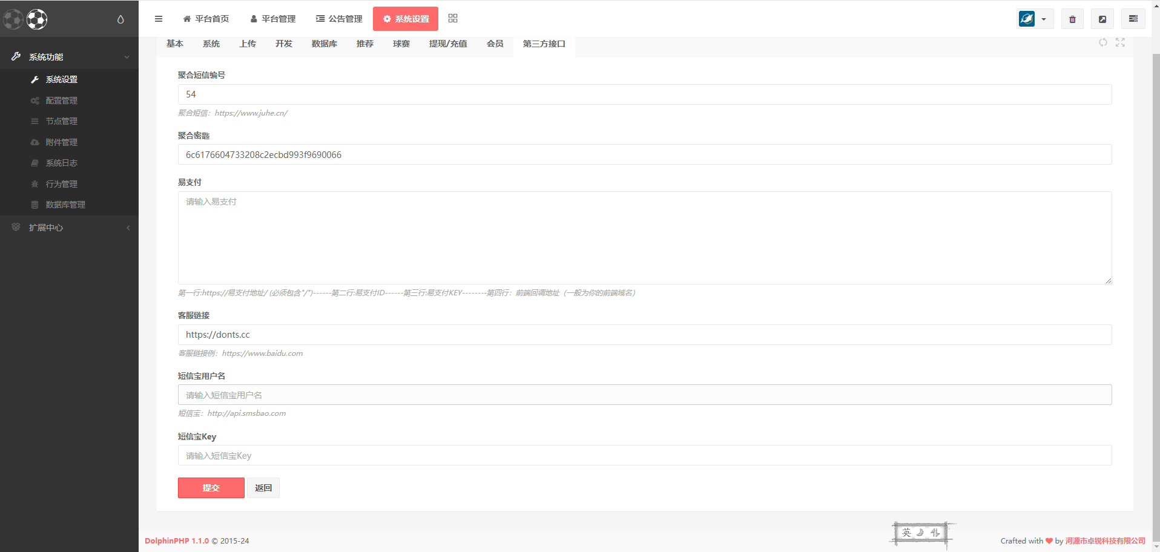Click the red 提交 button
The width and height of the screenshot is (1160, 552).
(211, 488)
